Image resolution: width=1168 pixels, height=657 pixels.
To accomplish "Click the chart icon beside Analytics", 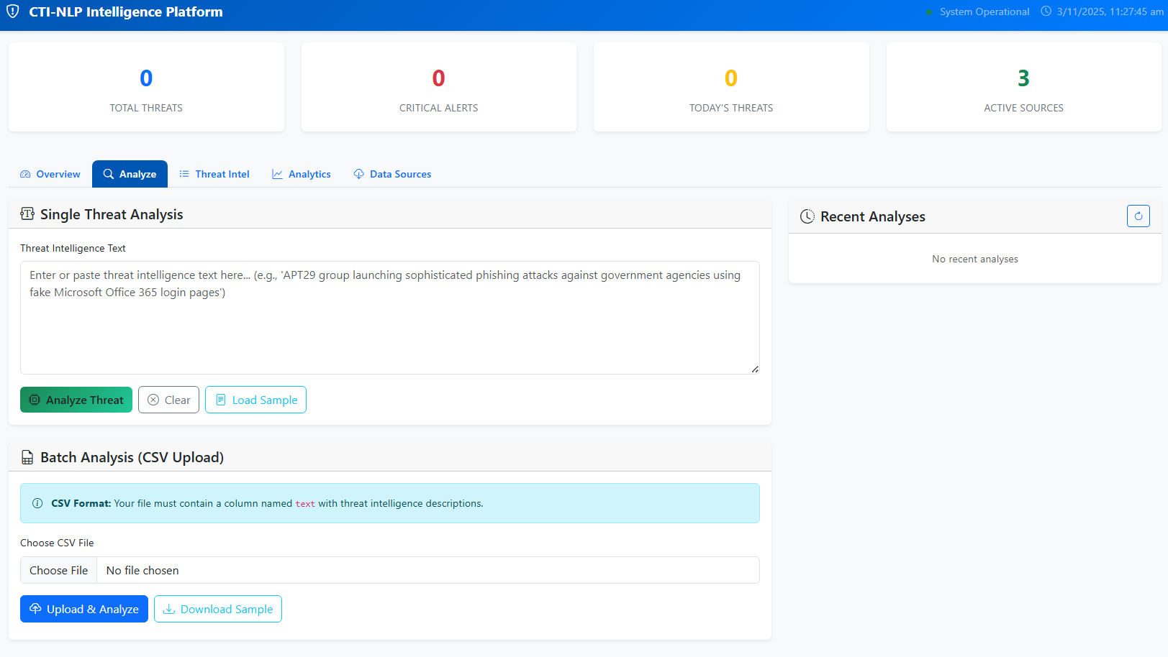I will [x=276, y=173].
